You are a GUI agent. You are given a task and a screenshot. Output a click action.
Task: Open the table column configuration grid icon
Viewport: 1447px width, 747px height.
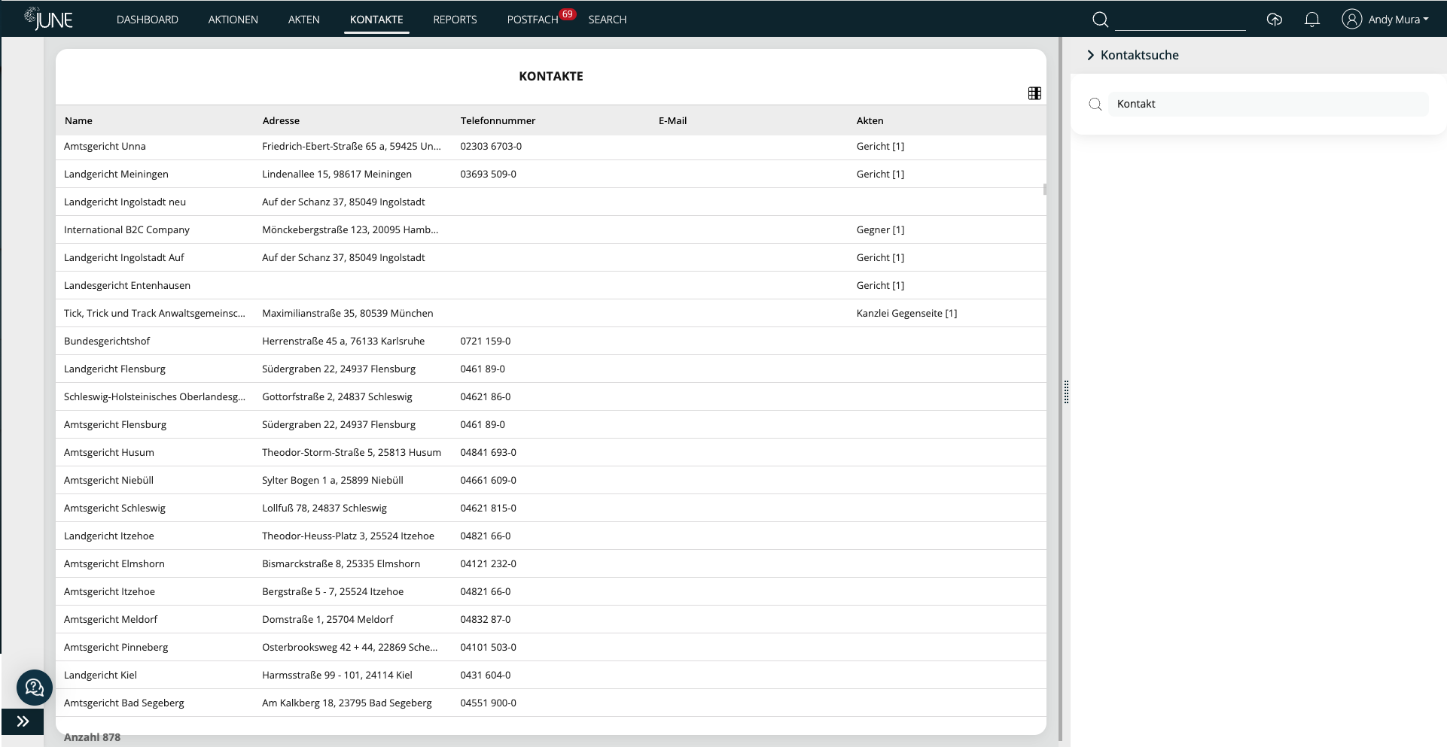(1034, 93)
